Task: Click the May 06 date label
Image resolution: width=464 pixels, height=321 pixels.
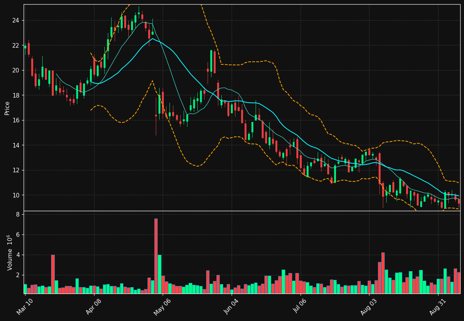Action: pos(162,307)
